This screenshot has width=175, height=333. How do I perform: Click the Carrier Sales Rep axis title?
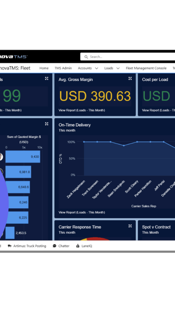click(x=144, y=206)
